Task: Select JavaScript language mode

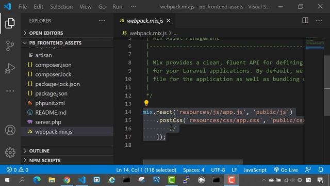Action: click(x=255, y=170)
